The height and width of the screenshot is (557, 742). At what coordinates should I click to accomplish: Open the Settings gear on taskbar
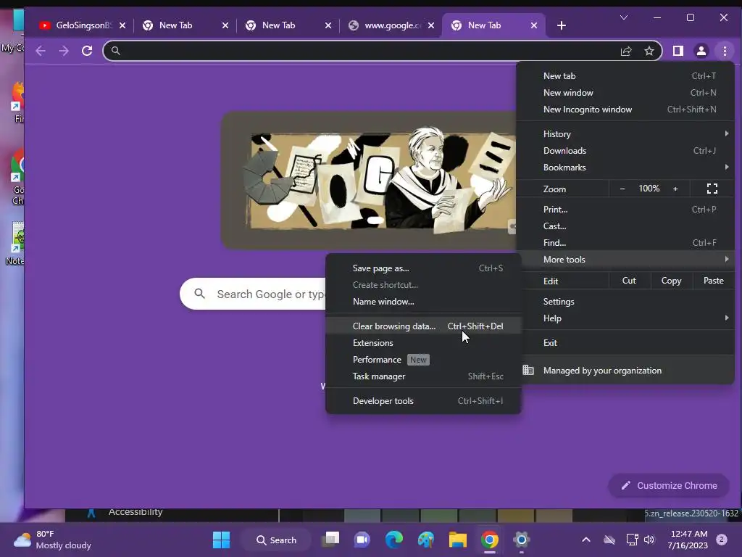pyautogui.click(x=521, y=540)
